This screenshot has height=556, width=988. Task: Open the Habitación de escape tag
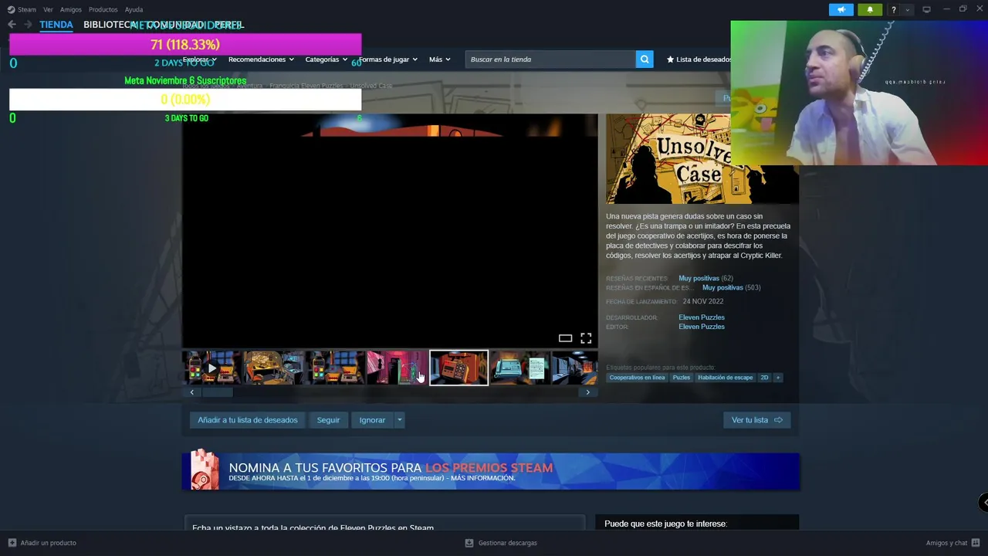pos(726,378)
